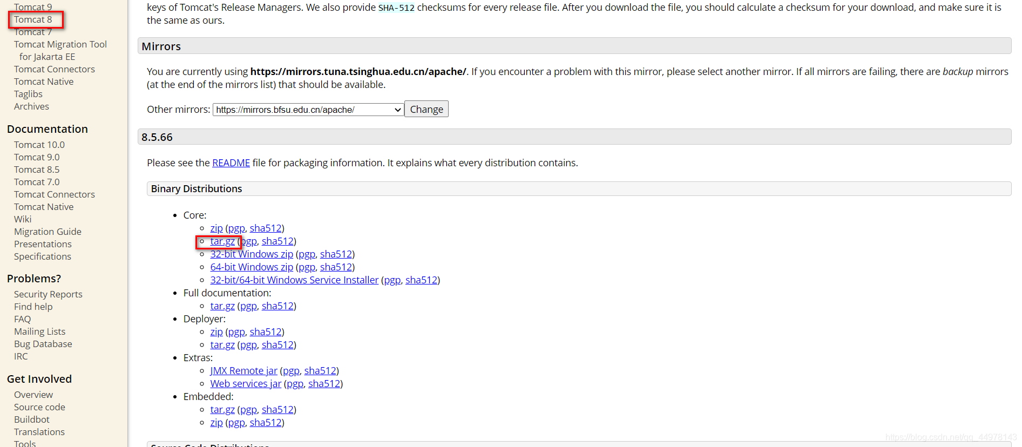Image resolution: width=1022 pixels, height=447 pixels.
Task: Download the 64-bit Windows zip
Action: pyautogui.click(x=252, y=267)
